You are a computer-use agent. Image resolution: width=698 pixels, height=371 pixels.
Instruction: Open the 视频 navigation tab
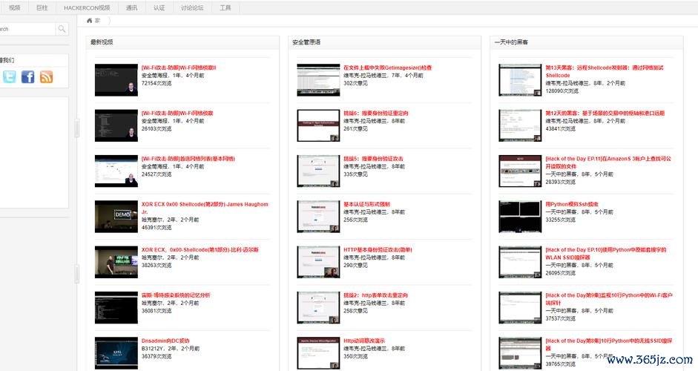[15, 7]
